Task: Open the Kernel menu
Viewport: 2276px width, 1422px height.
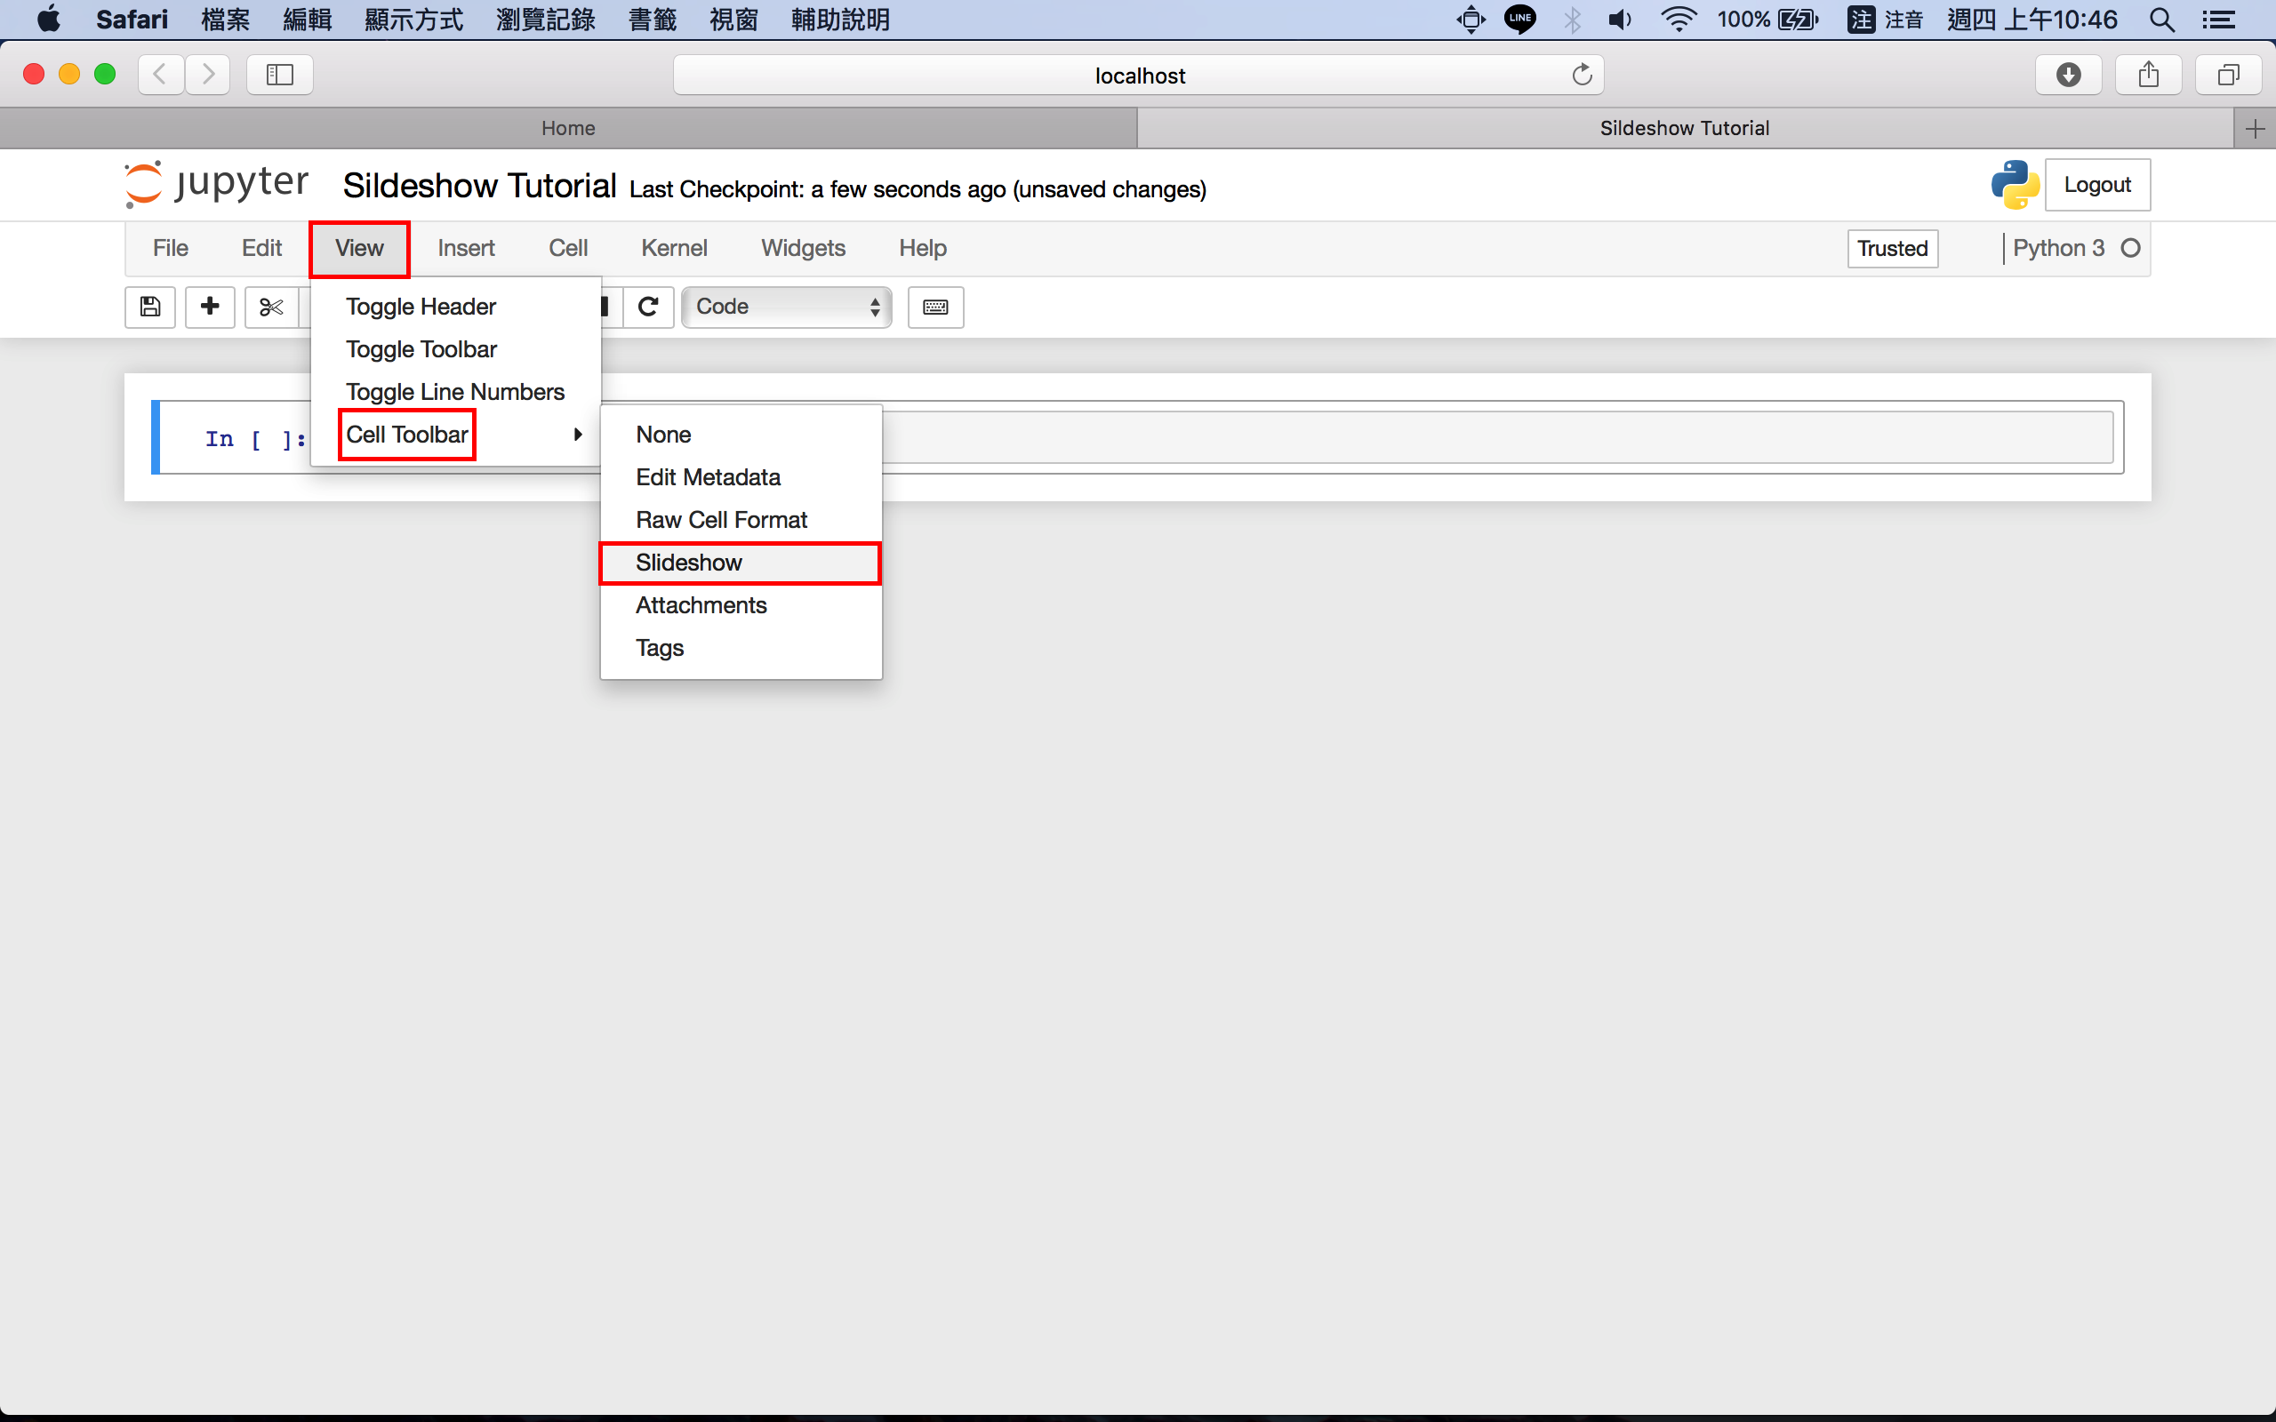Action: (673, 248)
